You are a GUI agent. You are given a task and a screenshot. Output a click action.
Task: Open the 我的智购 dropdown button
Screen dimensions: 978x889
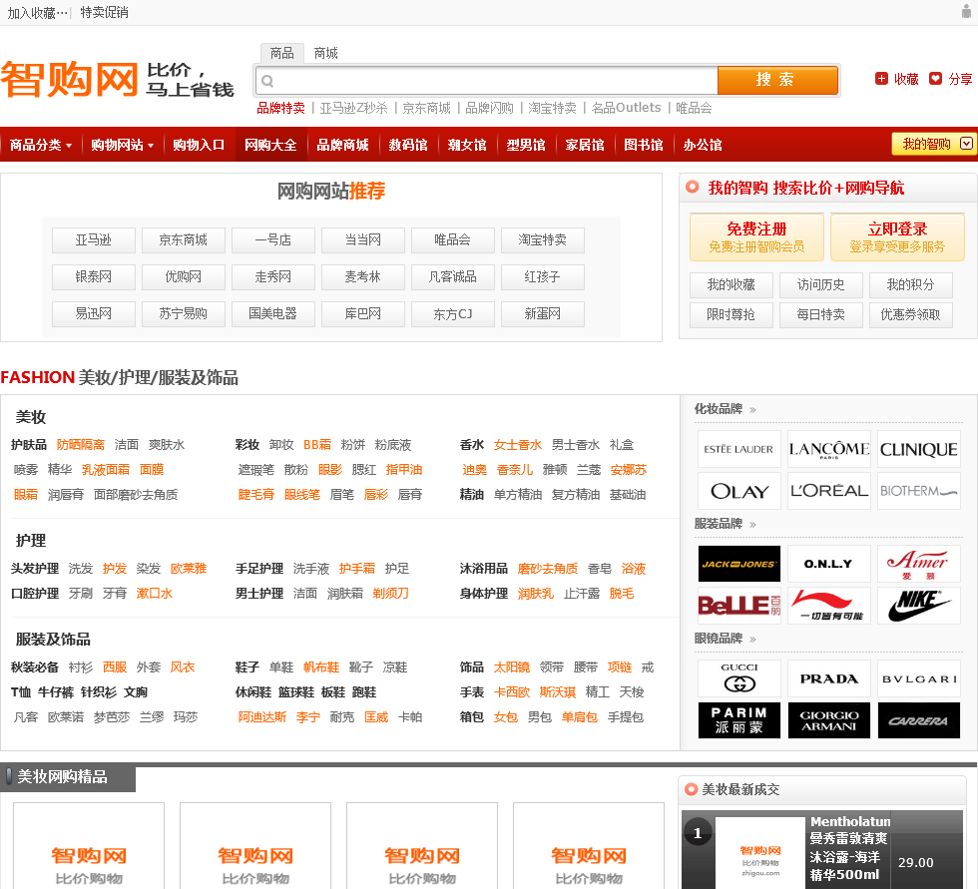click(933, 144)
